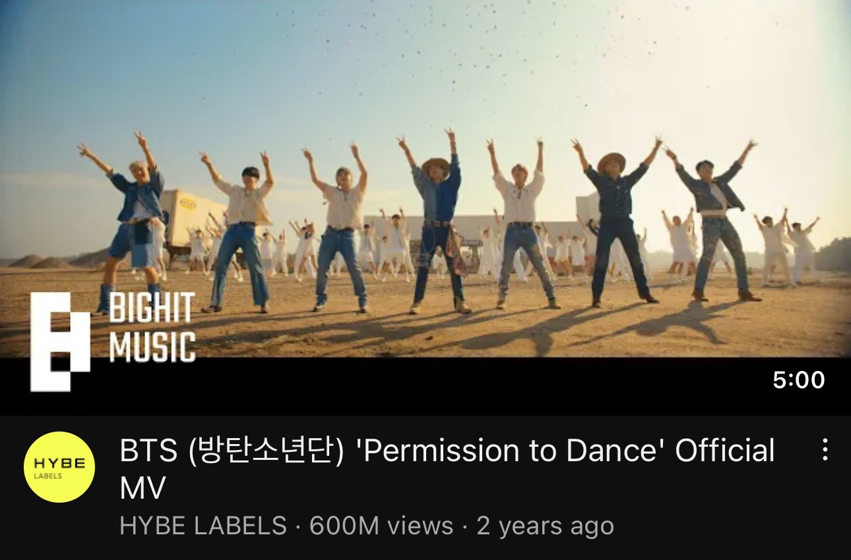Click the 'BTS (방탄소년단)' part of the title
The height and width of the screenshot is (560, 851).
click(232, 451)
